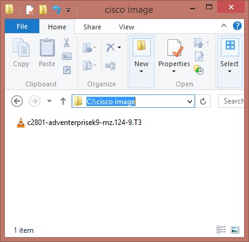Image resolution: width=249 pixels, height=242 pixels.
Task: Click the folder system icon in title bar
Action: tap(9, 9)
